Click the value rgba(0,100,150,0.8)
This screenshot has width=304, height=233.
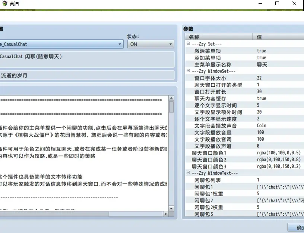279,159
